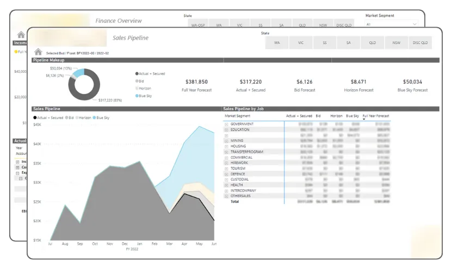Click Horizon dot in donut legend
Image resolution: width=452 pixels, height=269 pixels.
[x=137, y=89]
